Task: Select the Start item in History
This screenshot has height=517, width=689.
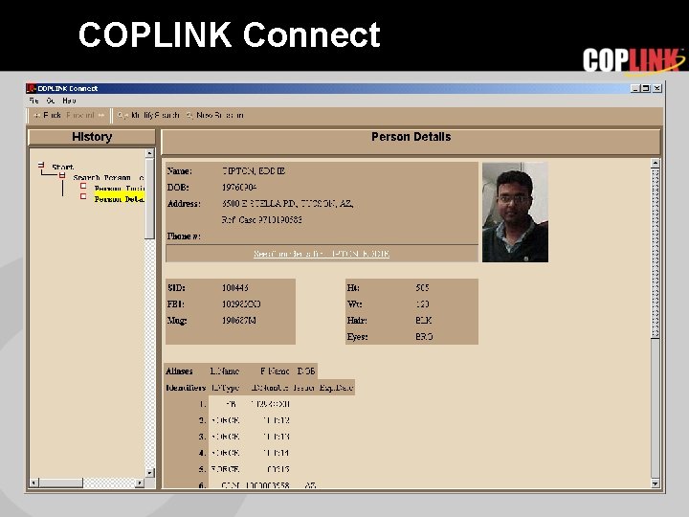Action: coord(63,167)
